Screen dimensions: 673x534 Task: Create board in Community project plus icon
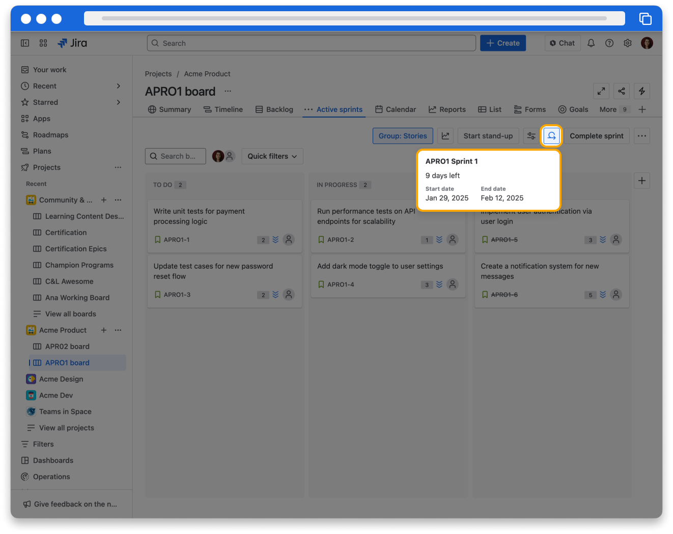click(104, 200)
